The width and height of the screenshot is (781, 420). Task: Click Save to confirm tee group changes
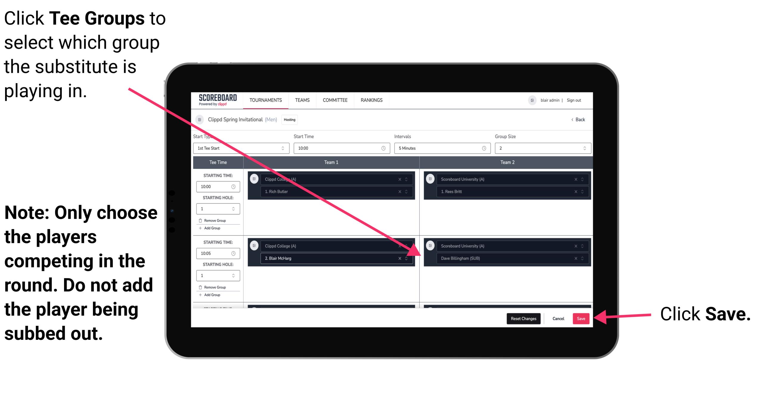[x=581, y=319]
